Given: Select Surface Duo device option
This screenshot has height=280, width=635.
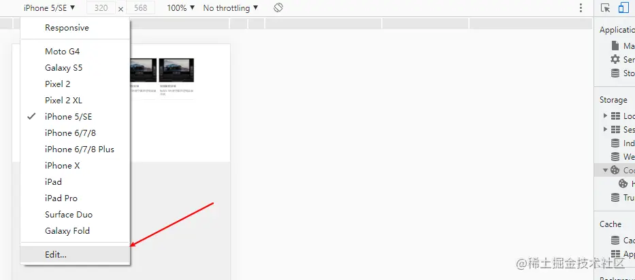Looking at the screenshot, I should pos(76,215).
